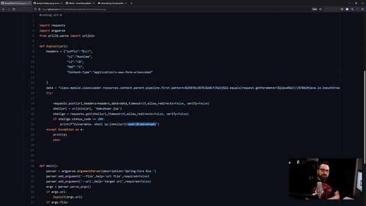The width and height of the screenshot is (366, 206).
Task: Click the padlock site security icon
Action: click(x=39, y=9)
